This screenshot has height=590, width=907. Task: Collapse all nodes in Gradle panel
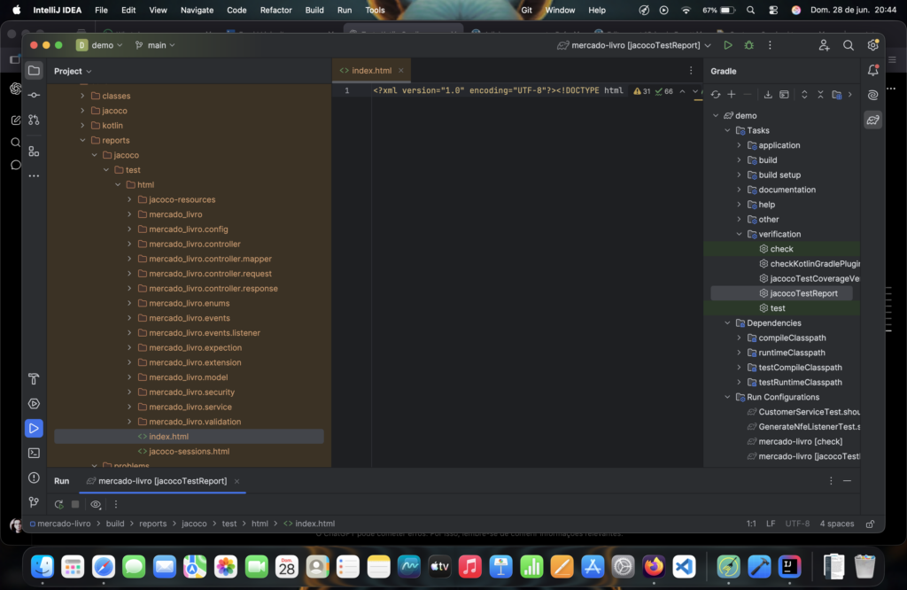(x=820, y=95)
